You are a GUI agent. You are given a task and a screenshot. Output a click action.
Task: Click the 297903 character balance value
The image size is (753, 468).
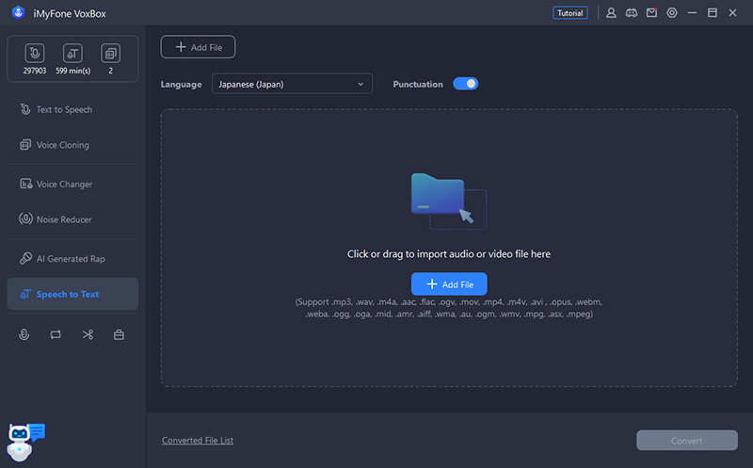pos(35,71)
